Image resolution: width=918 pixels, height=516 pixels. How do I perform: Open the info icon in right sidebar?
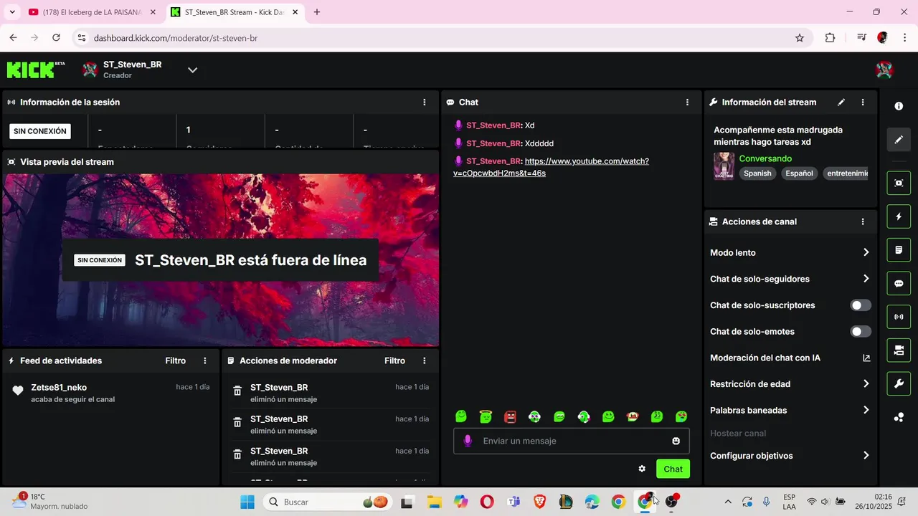pyautogui.click(x=899, y=106)
